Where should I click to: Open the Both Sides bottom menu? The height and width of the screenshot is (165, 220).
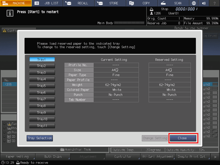point(53,157)
